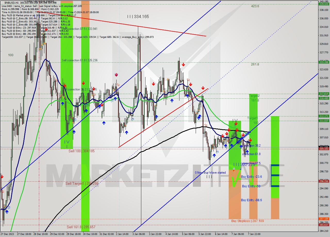330x237 pixels.
Task: Click the 'correction 61.8' label
Action: coord(251,154)
